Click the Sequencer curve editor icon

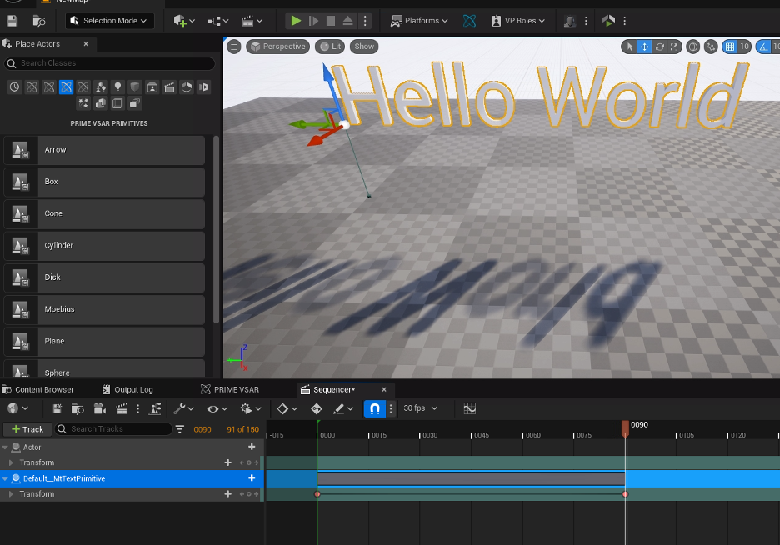470,408
